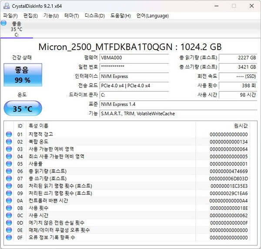Screen dimensions: 261x249
Task: Click status orb for row 0D 예기치 않은 전원 손실
Action: (9, 223)
